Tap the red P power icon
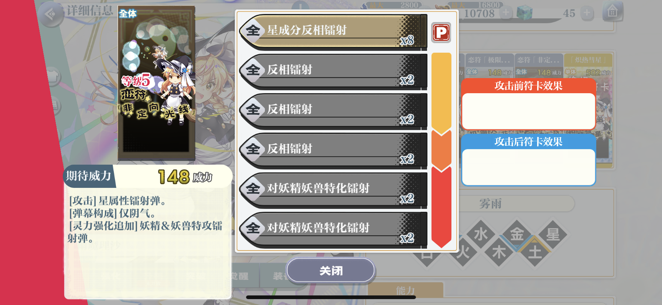Image resolution: width=662 pixels, height=305 pixels. tap(441, 32)
